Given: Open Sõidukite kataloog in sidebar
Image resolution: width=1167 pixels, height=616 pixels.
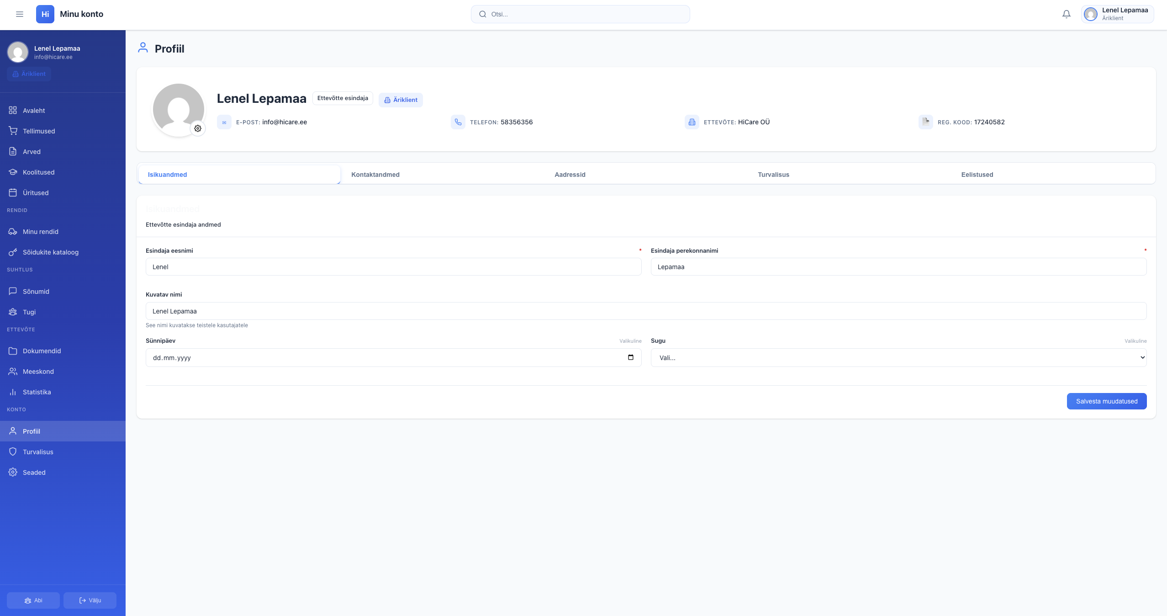Looking at the screenshot, I should pos(50,252).
